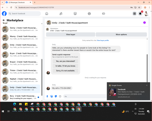Select Emily conversation with cell number preview

point(21,89)
